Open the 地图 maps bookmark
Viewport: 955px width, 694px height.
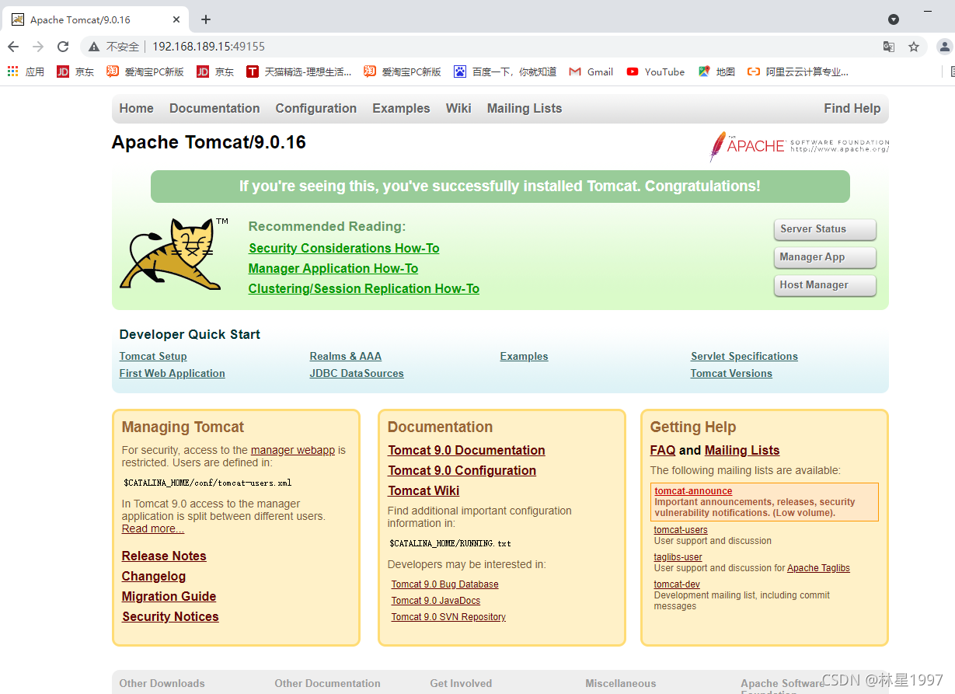[x=716, y=71]
